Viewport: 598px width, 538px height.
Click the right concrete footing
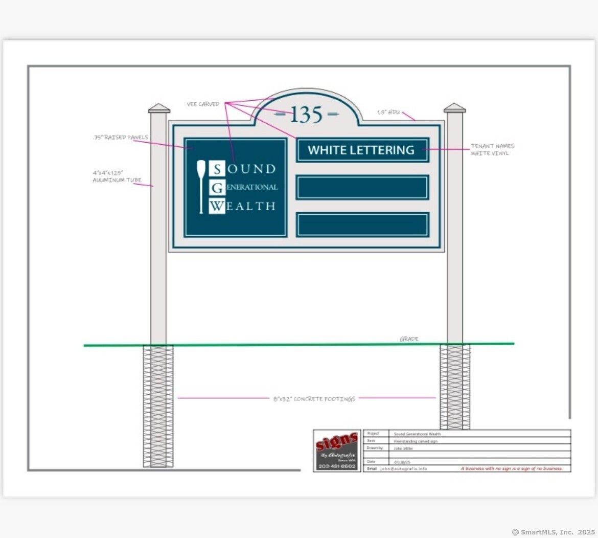click(x=455, y=387)
